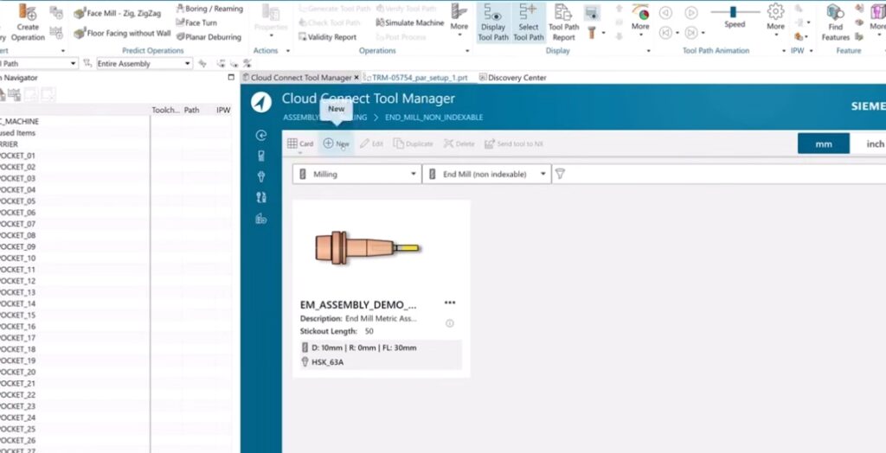Adjust the animation Speed slider
Image resolution: width=886 pixels, height=453 pixels.
tap(734, 12)
